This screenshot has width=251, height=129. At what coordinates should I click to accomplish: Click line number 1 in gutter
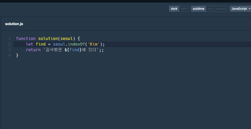9,39
